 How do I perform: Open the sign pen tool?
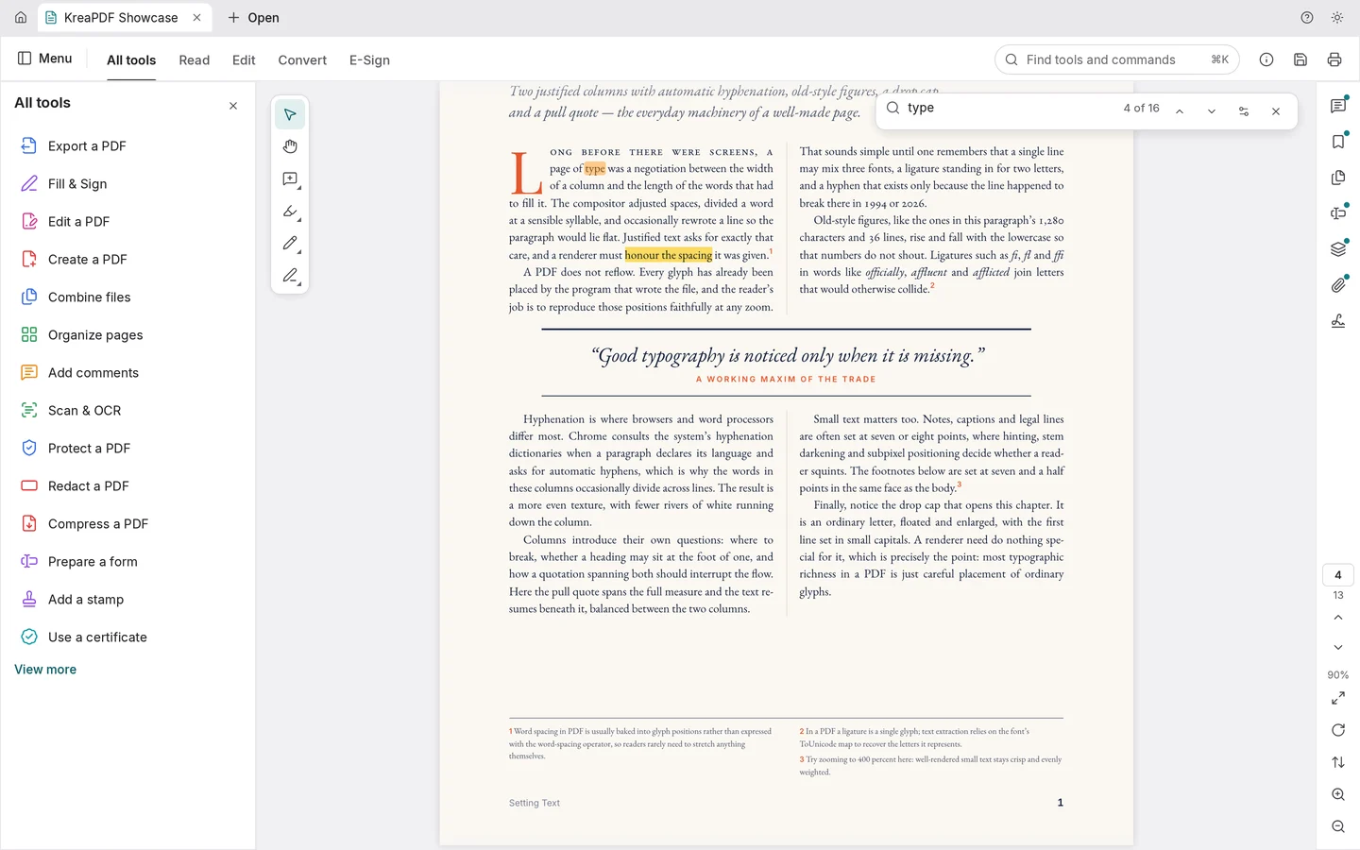(x=290, y=276)
